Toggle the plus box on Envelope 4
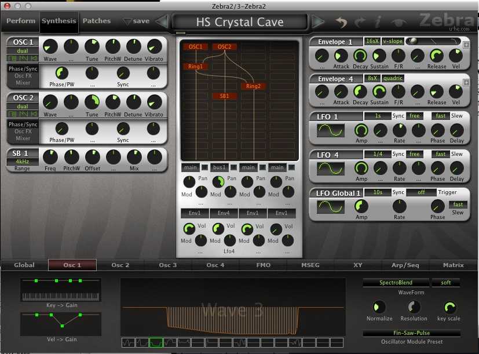 coord(467,82)
